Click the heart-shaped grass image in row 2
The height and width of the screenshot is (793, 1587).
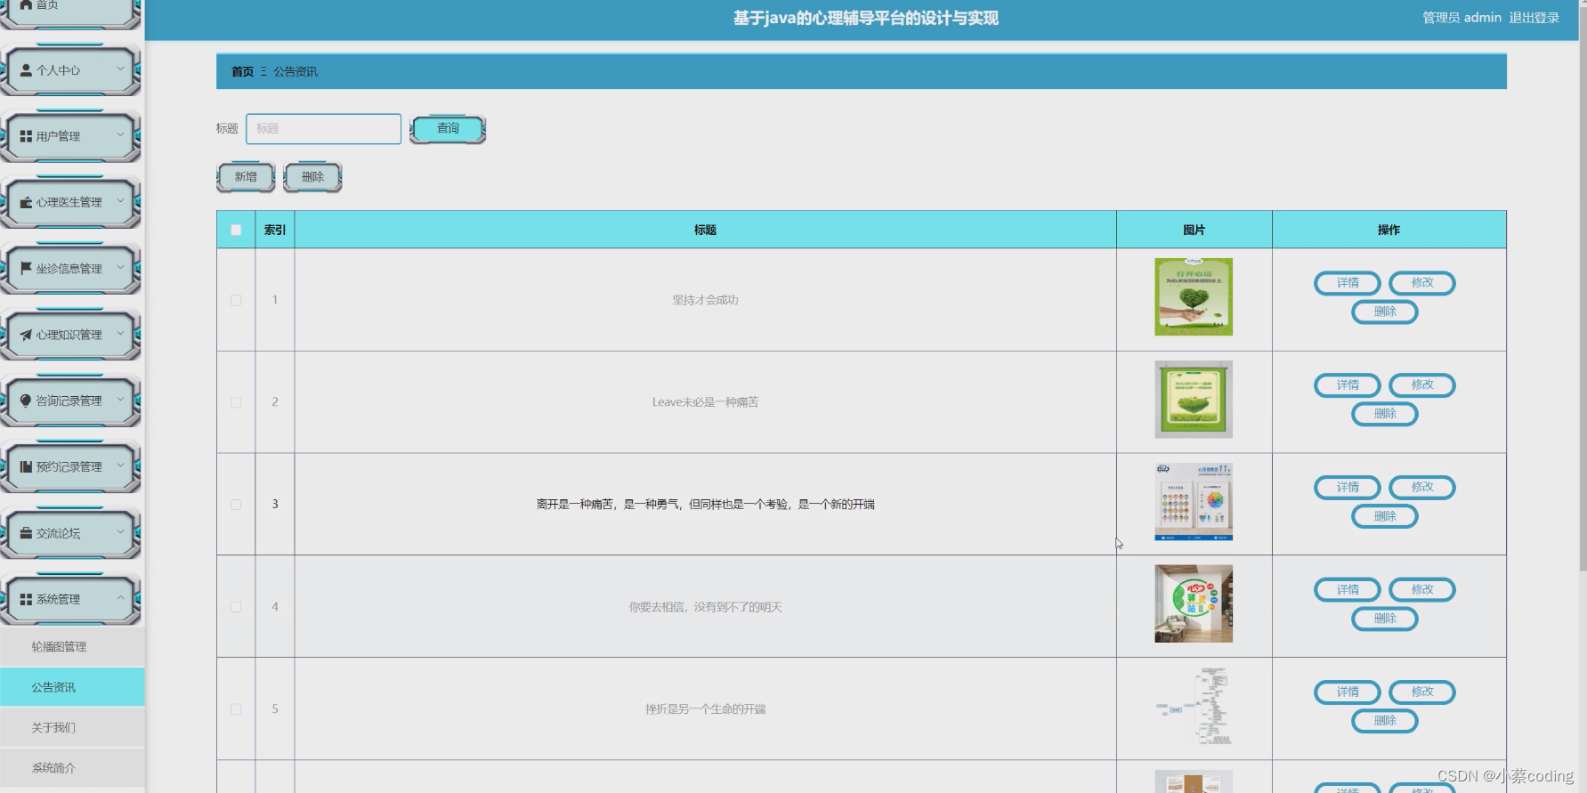1194,400
